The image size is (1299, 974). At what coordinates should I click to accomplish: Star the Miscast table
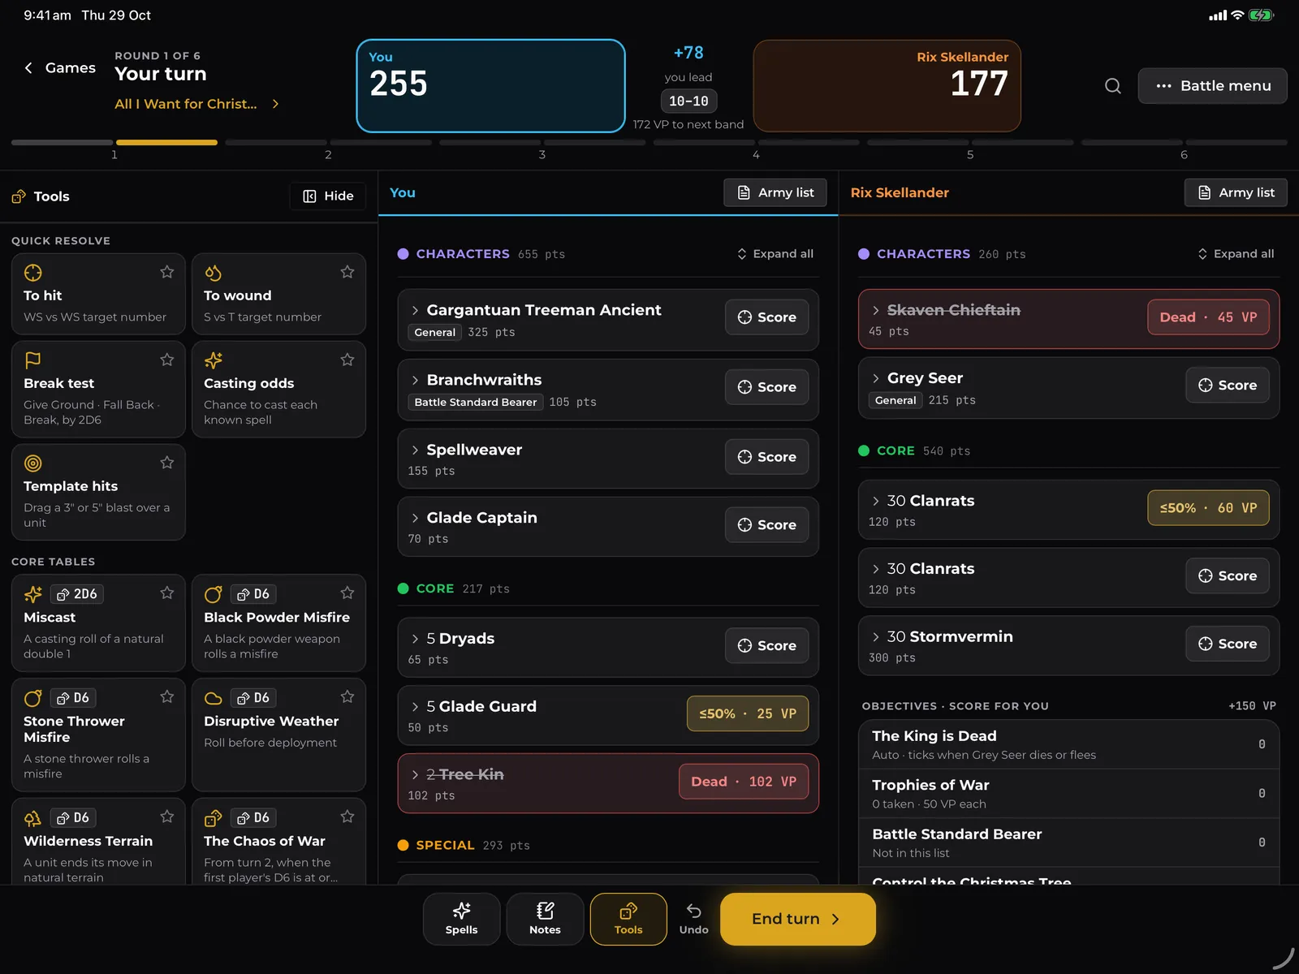tap(167, 593)
